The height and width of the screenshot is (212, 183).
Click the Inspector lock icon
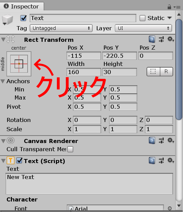(169, 7)
